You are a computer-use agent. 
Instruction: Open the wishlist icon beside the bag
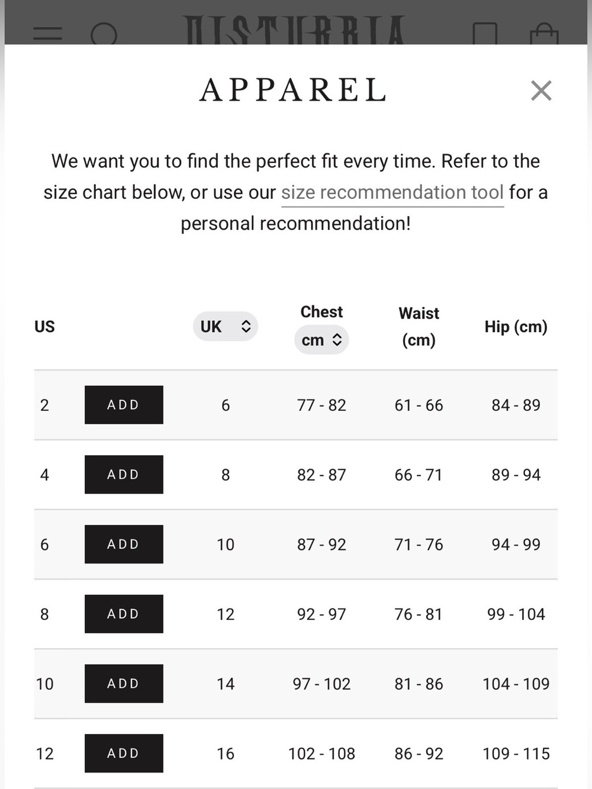tap(485, 34)
